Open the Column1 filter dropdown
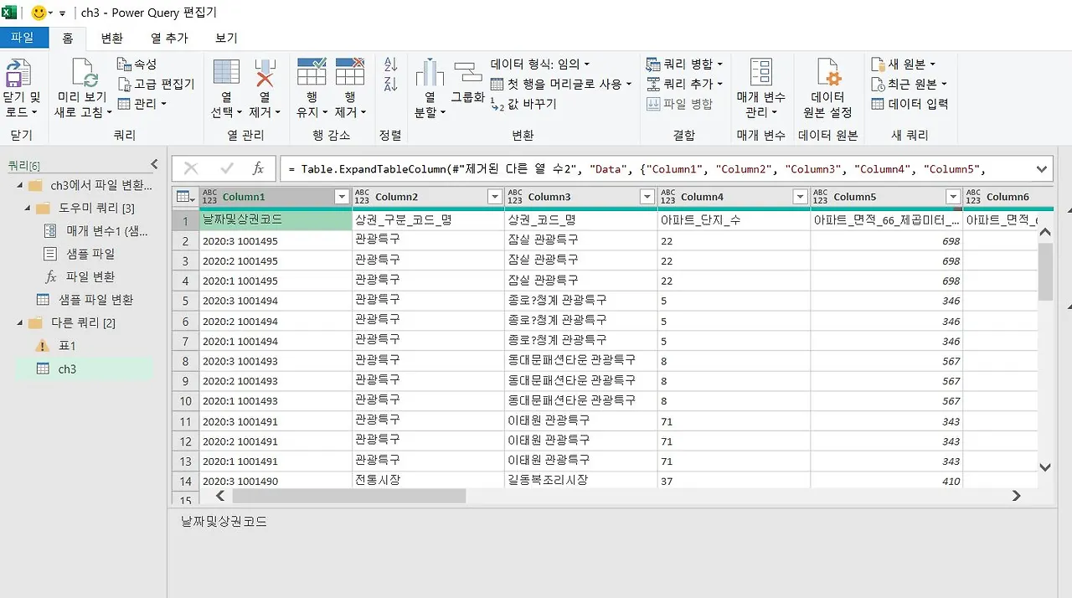Viewport: 1072px width, 598px height. tap(341, 197)
